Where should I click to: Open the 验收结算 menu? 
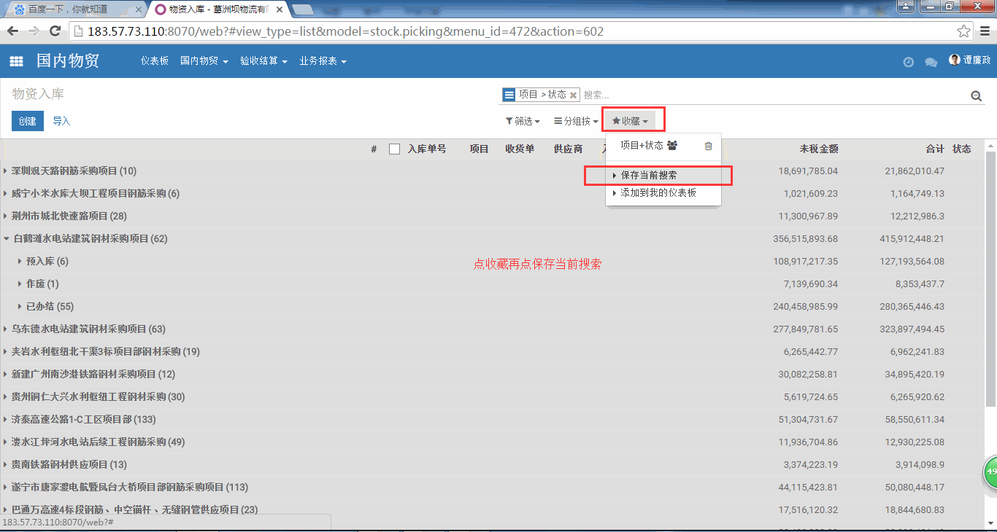pos(263,61)
